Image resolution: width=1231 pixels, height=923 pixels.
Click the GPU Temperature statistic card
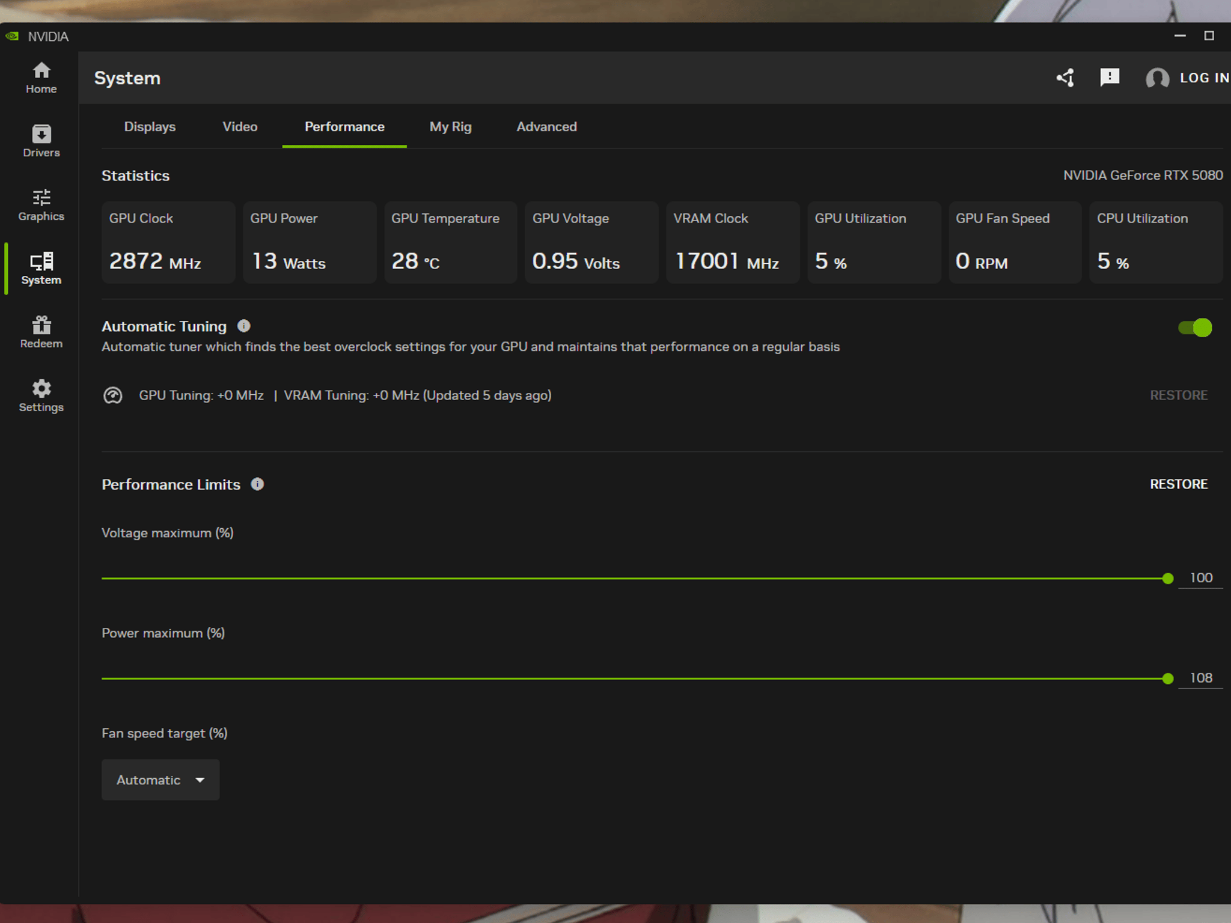coord(451,243)
